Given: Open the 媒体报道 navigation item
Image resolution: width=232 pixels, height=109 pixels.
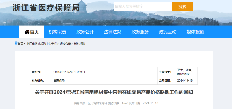Looking at the screenshot, I should [195, 32].
